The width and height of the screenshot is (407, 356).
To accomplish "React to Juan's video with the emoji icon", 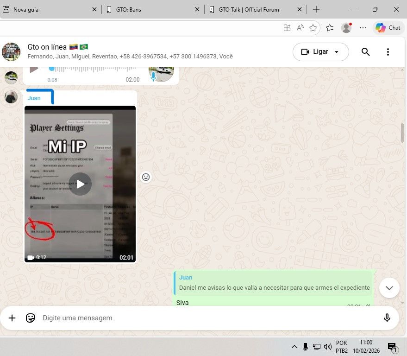I will coord(146,177).
